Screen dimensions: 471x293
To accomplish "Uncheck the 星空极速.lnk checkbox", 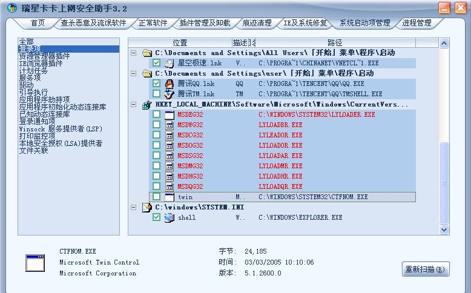I will pyautogui.click(x=156, y=63).
